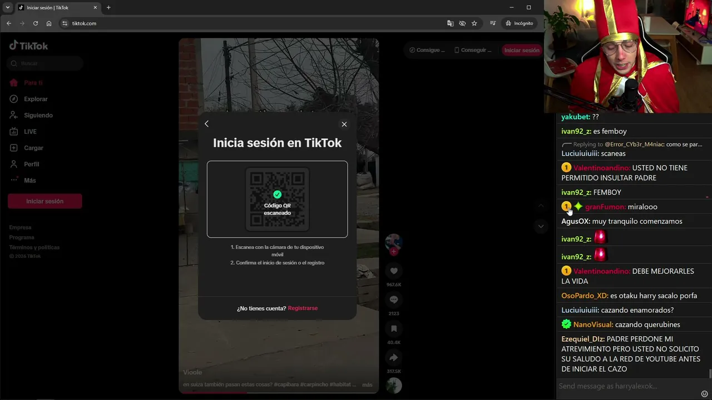The width and height of the screenshot is (712, 400).
Task: Click username 'Ezequiel_DIz' in chat
Action: point(583,339)
